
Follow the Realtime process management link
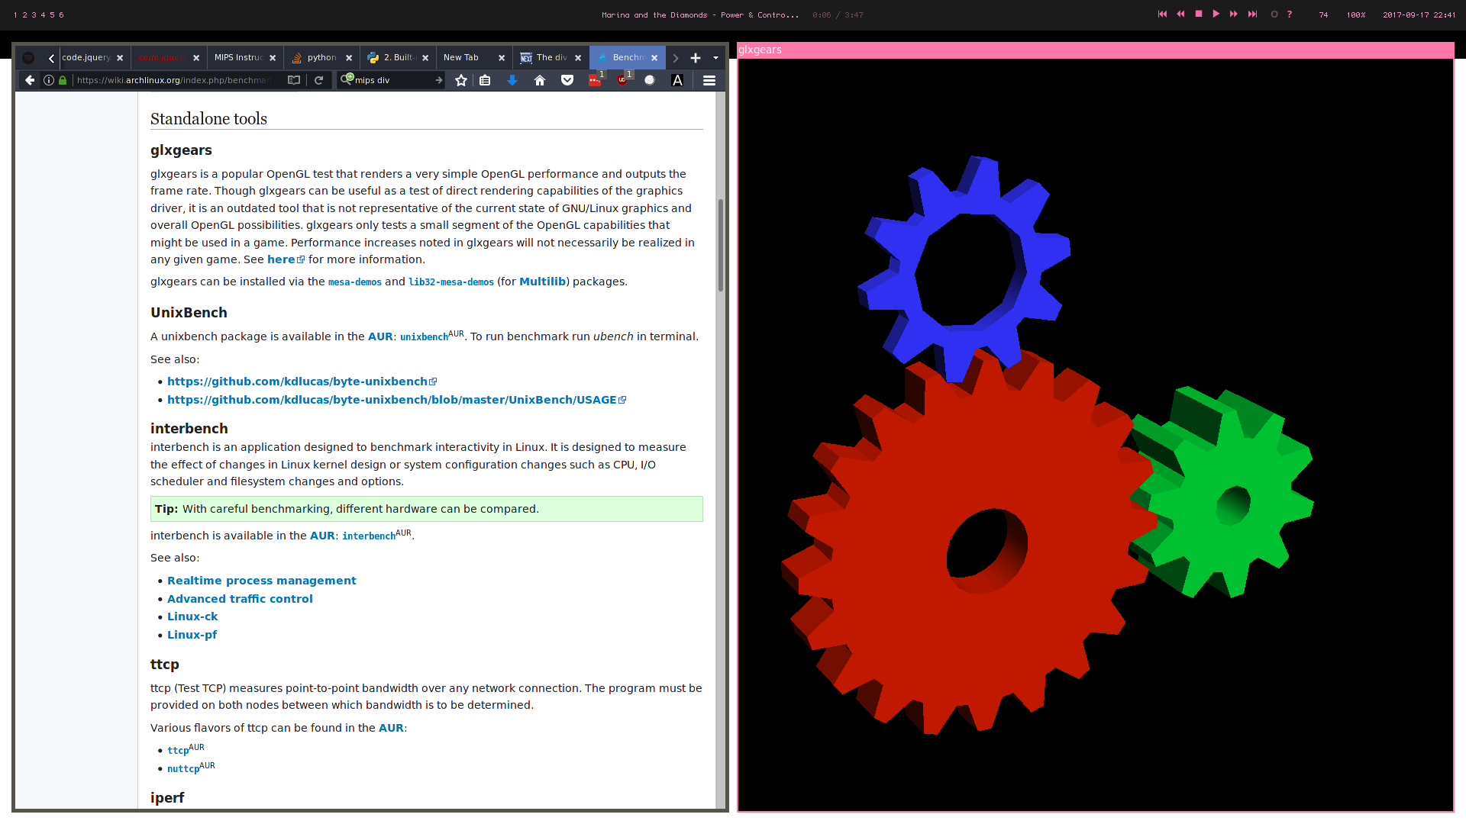pos(261,581)
